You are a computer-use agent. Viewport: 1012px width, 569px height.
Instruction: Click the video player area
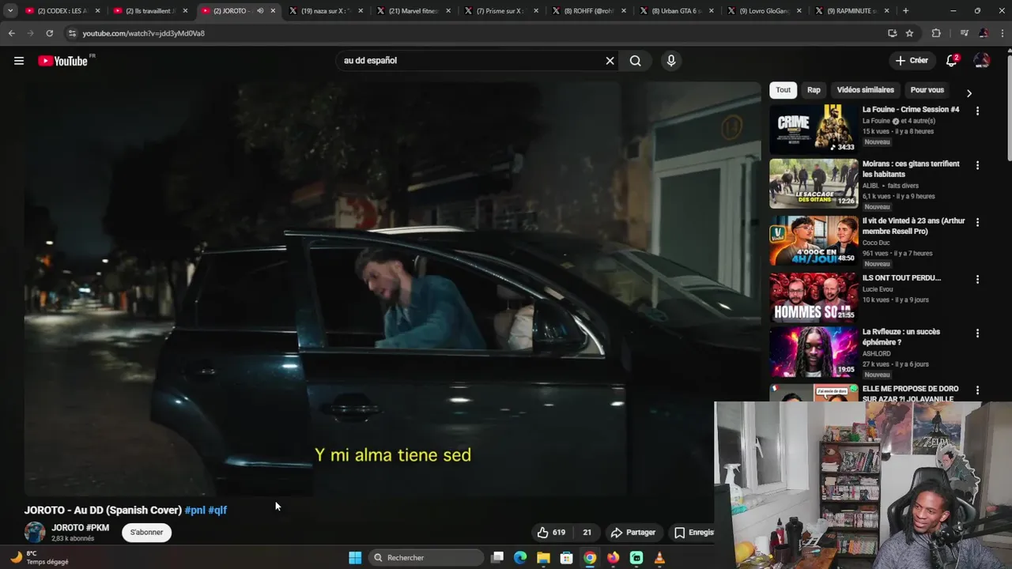pos(392,288)
